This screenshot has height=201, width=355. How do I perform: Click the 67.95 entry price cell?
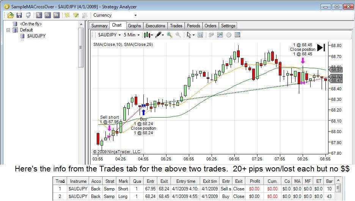click(x=150, y=189)
